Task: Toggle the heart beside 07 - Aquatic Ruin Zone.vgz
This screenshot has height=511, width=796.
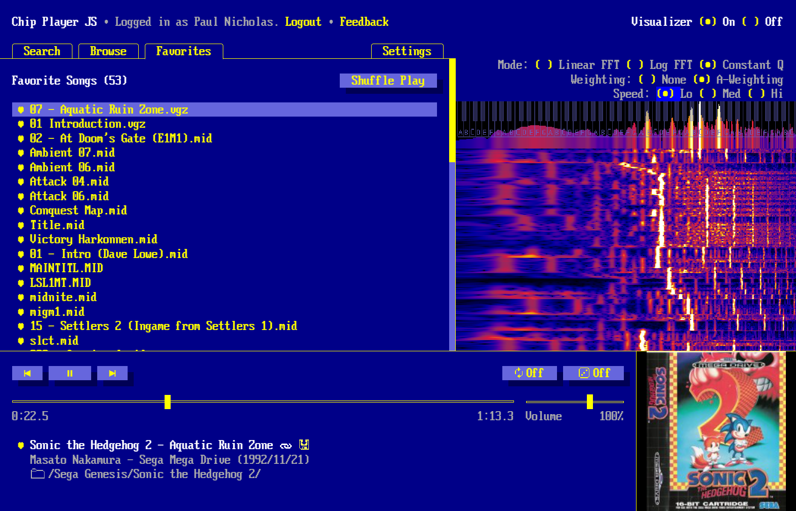Action: click(21, 109)
